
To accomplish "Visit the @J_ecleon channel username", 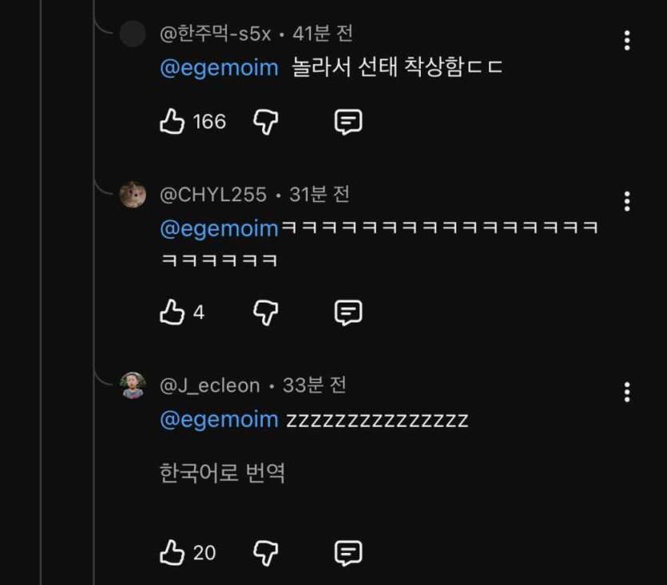I will tap(210, 385).
